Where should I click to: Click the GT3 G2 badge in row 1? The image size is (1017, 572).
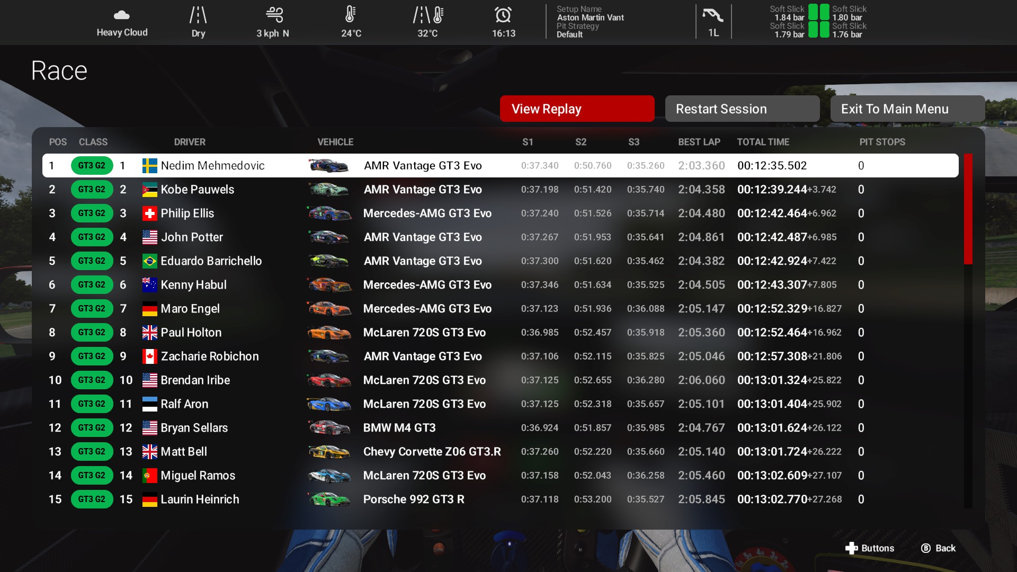coord(92,166)
